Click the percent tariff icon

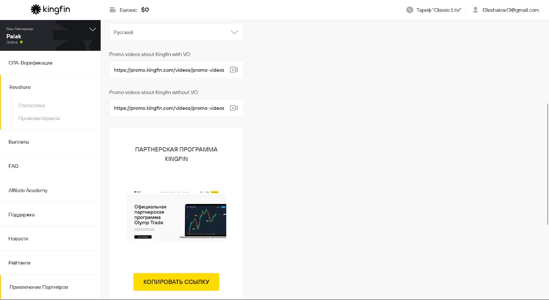pyautogui.click(x=410, y=10)
